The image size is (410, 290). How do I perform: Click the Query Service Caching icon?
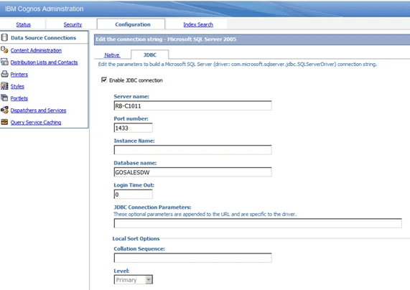click(x=4, y=122)
